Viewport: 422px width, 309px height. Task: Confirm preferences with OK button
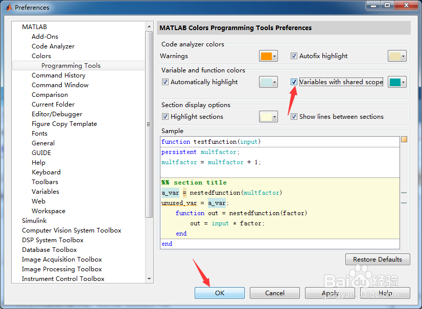[220, 293]
